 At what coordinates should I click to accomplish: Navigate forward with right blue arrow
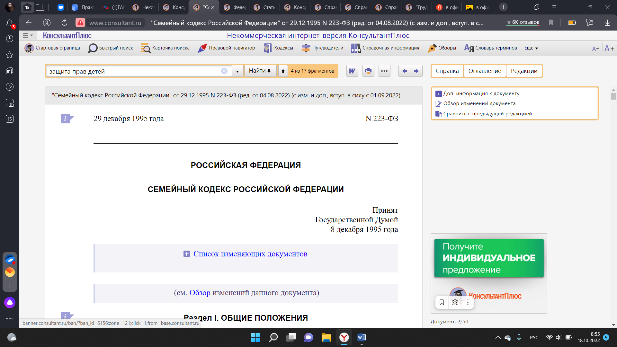coord(416,71)
